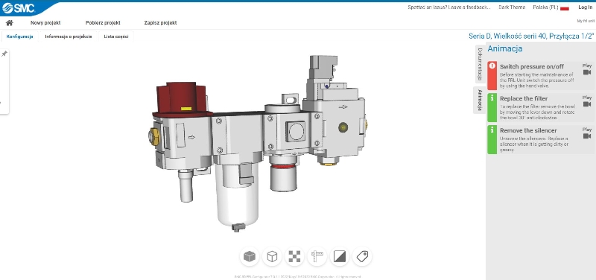
Task: Click the Log in link
Action: pos(585,7)
